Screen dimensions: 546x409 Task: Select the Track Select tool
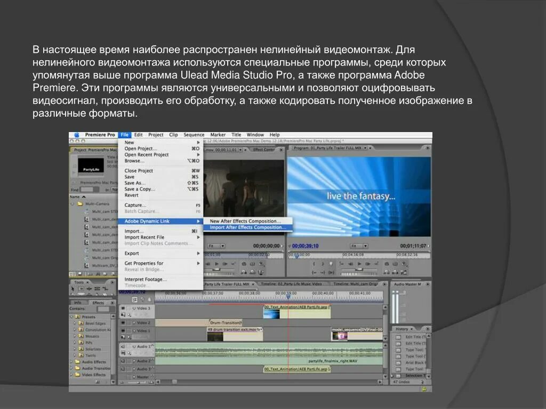tap(81, 289)
